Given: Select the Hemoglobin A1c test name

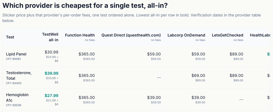Looking at the screenshot, I should click(x=17, y=98).
